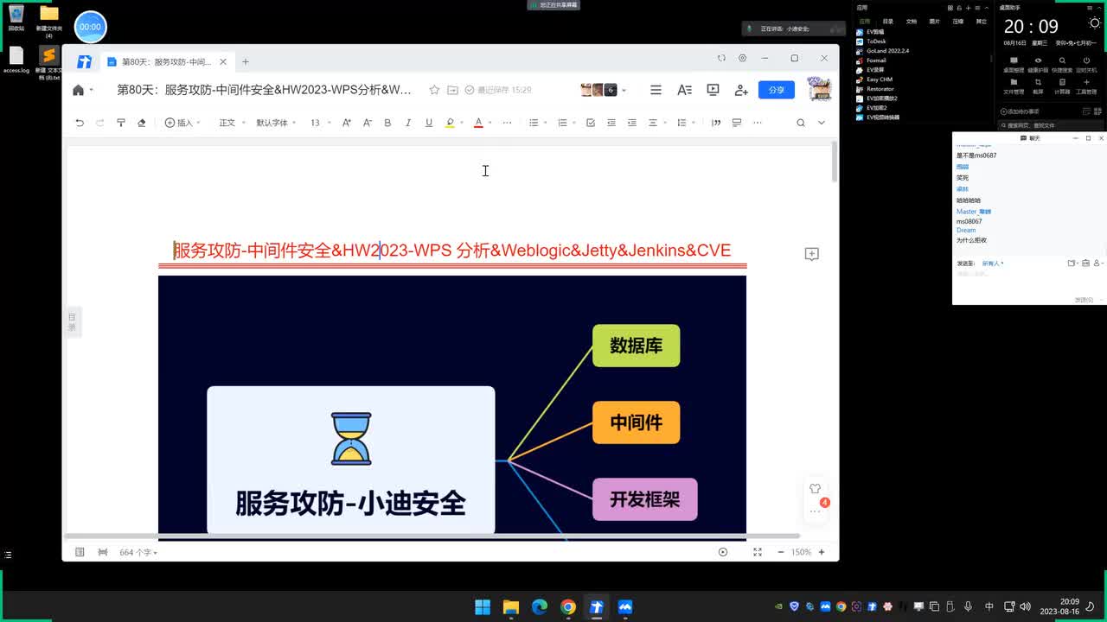1107x622 pixels.
Task: Open a new tab with plus
Action: (x=246, y=61)
